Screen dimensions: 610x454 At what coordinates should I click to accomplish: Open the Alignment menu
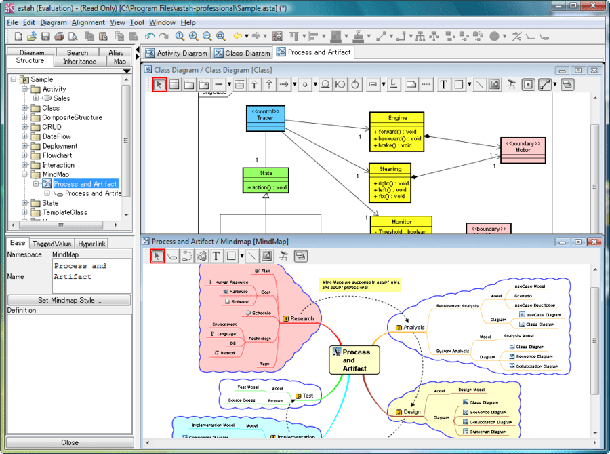88,22
